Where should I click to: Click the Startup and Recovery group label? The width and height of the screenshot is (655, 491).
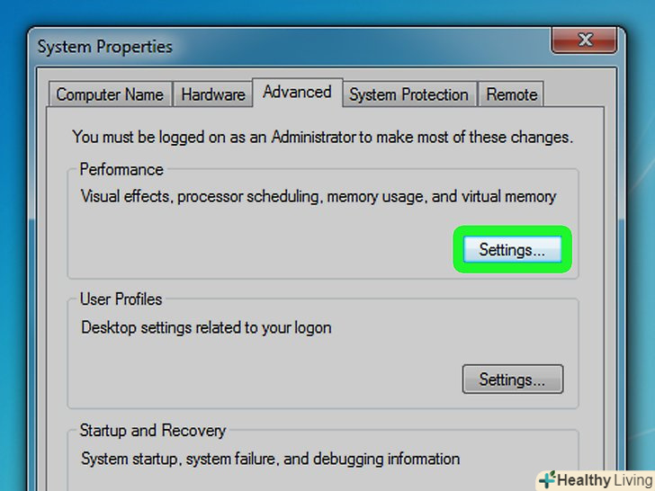click(152, 431)
